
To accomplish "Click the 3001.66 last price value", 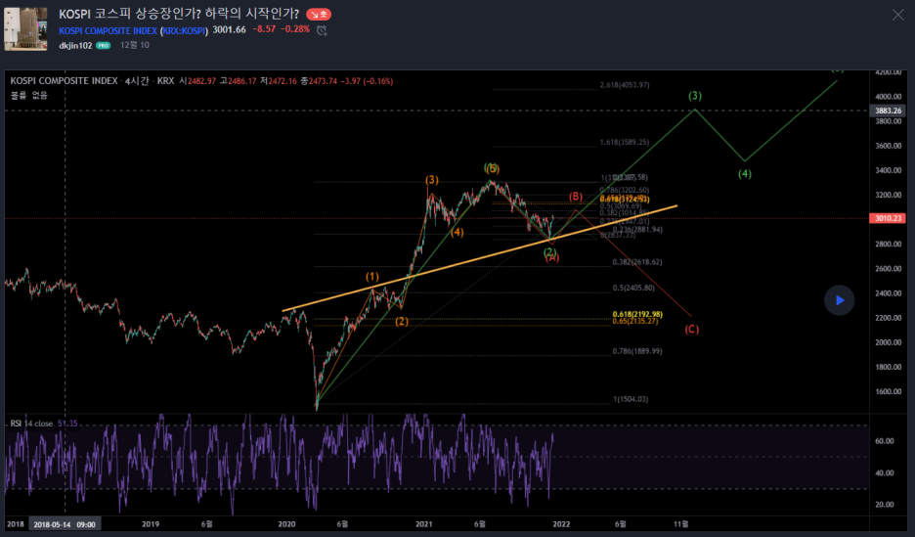I will [230, 29].
